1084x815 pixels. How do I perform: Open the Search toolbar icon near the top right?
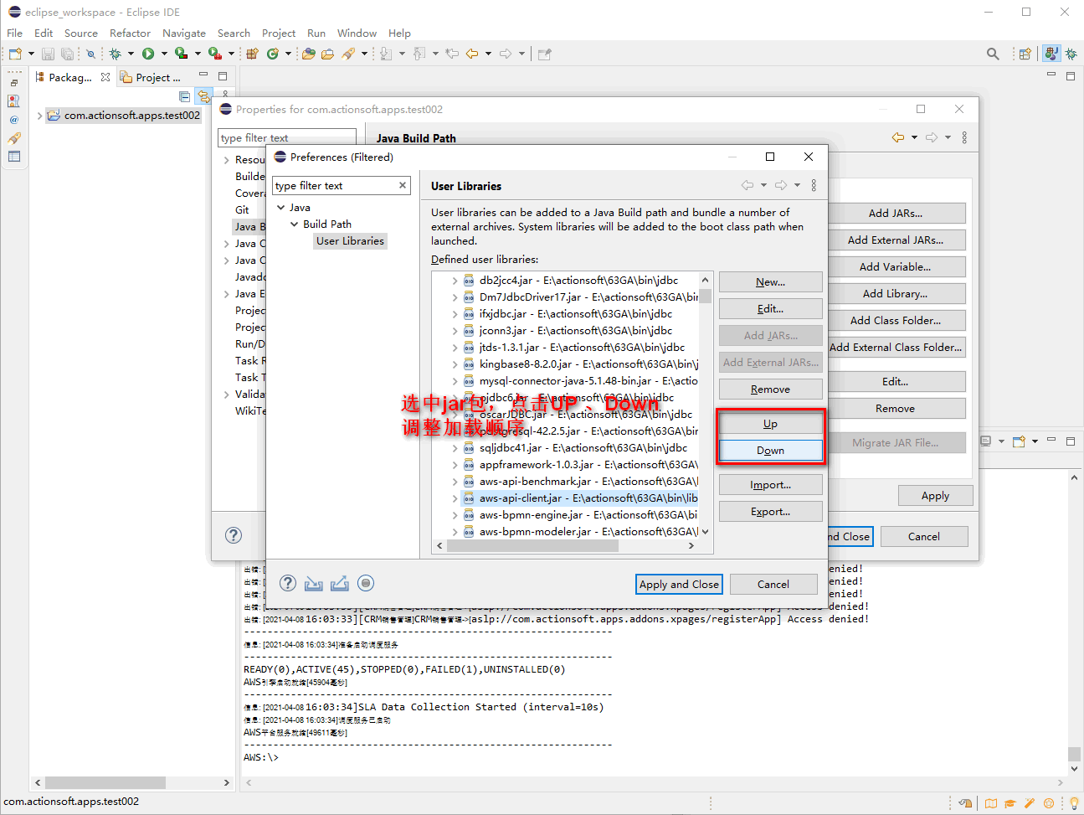tap(992, 53)
